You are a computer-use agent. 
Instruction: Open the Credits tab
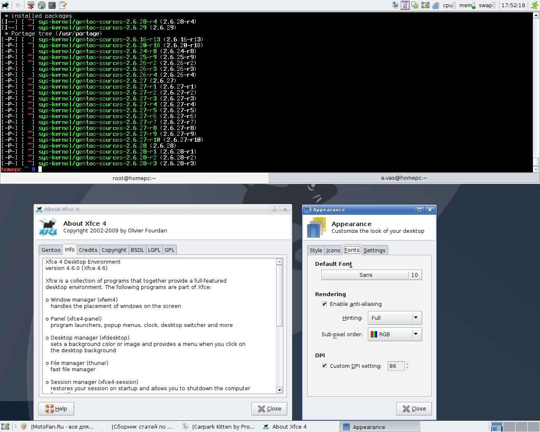click(x=88, y=250)
